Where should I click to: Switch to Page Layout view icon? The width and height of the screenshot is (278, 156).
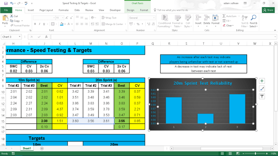(x=230, y=153)
